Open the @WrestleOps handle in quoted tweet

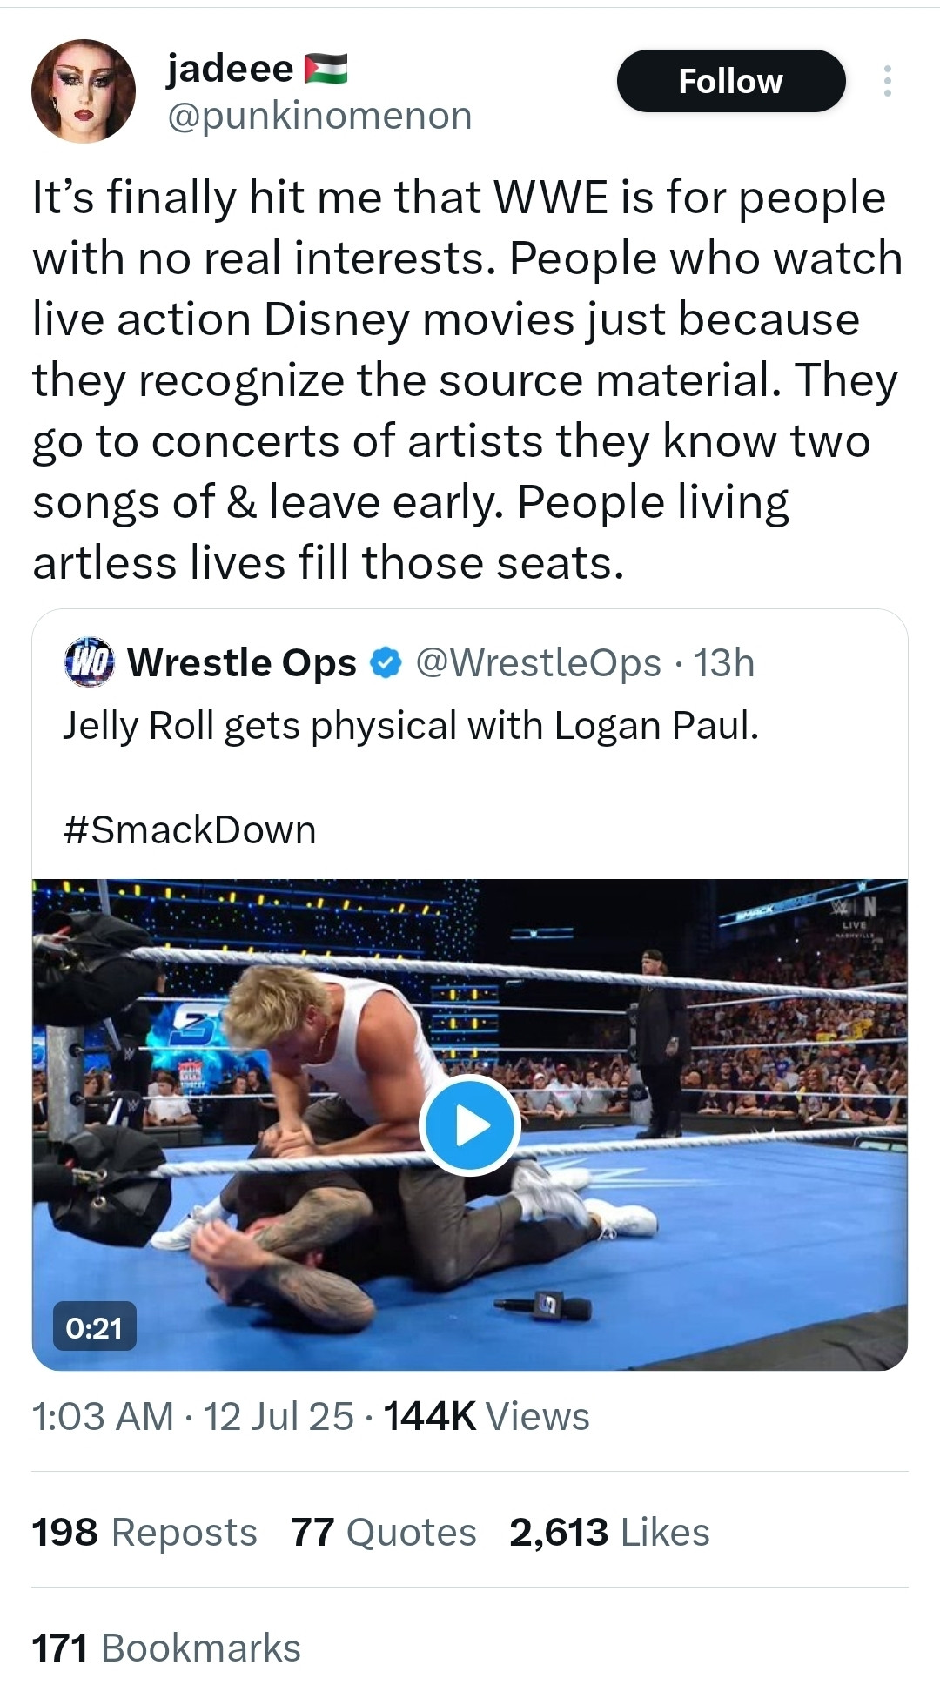click(538, 663)
